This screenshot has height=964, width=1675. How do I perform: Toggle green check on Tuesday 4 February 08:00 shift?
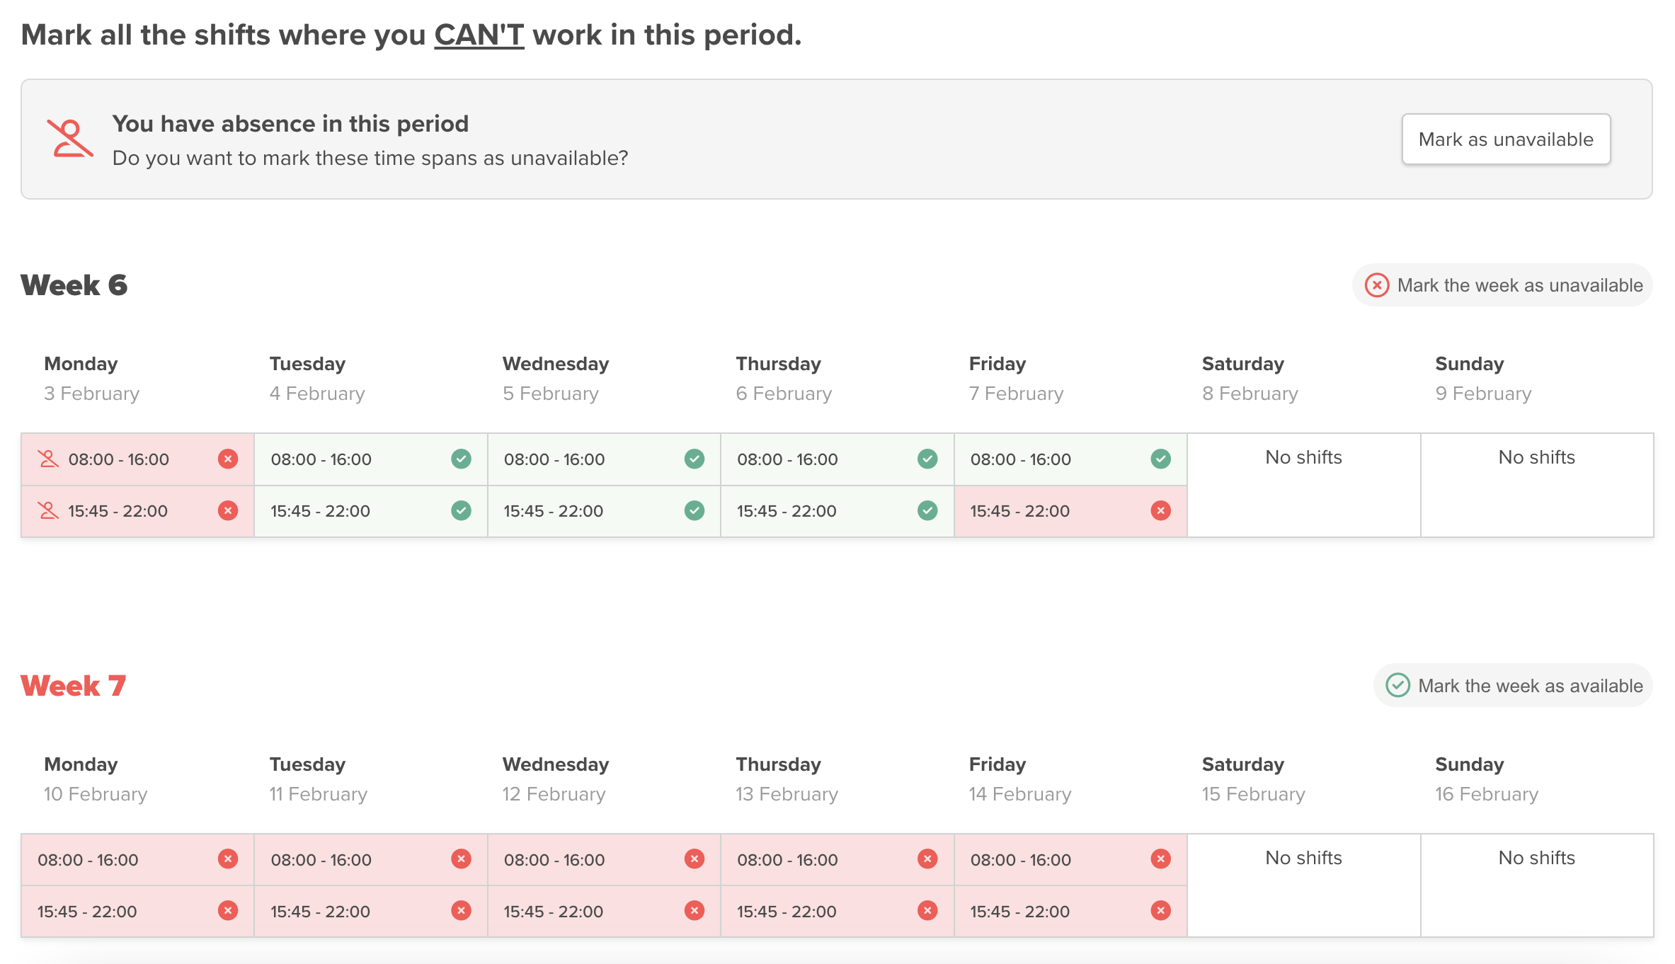tap(461, 459)
